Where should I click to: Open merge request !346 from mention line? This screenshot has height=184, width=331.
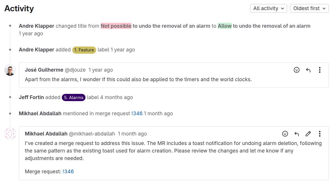point(137,114)
